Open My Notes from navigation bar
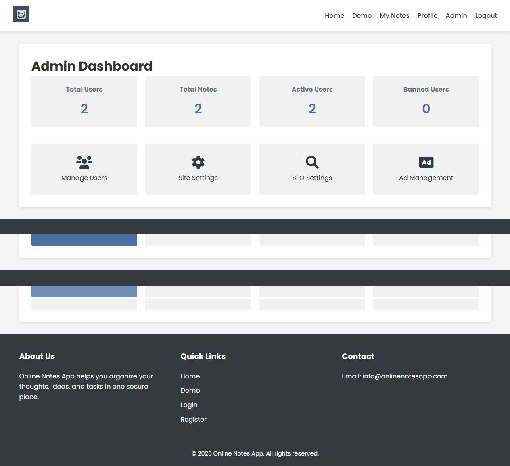510x466 pixels. click(394, 16)
